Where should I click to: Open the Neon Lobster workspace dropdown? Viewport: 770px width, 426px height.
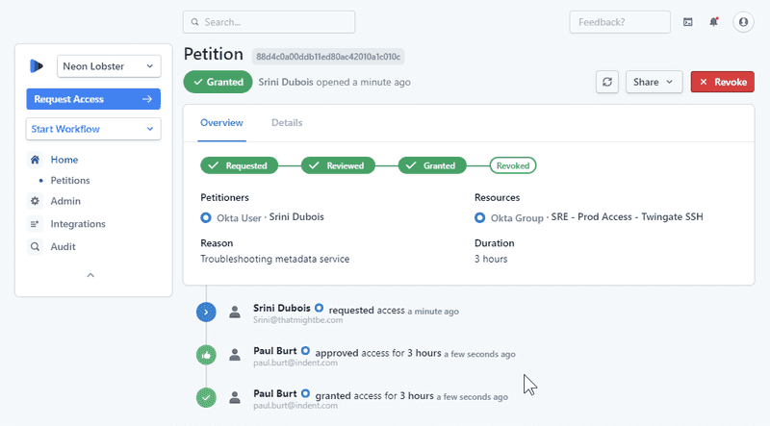point(109,66)
